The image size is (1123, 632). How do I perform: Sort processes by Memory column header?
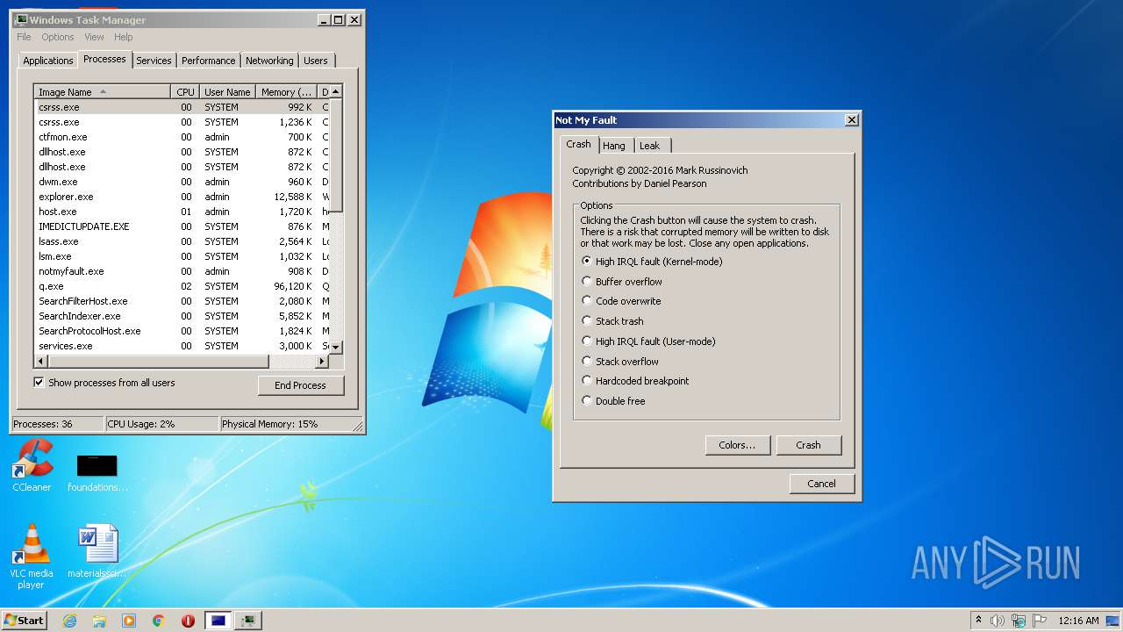click(287, 92)
